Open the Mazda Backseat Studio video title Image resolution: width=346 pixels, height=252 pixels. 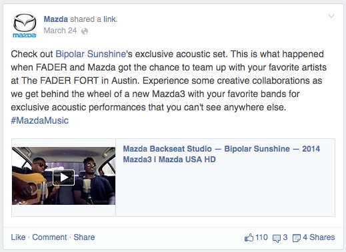pos(221,154)
